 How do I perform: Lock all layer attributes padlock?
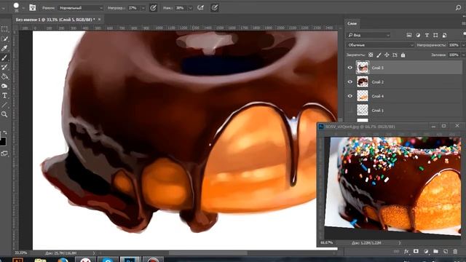tap(403, 55)
